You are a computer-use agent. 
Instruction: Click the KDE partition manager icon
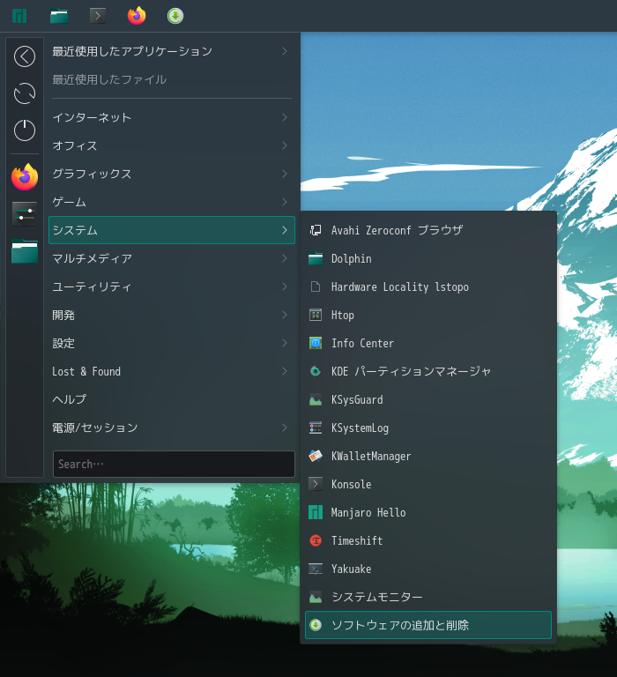click(316, 371)
